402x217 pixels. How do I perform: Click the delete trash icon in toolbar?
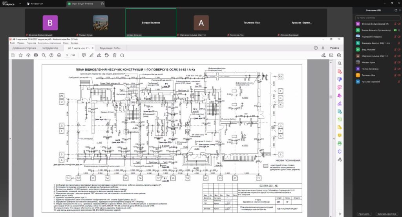click(x=115, y=55)
